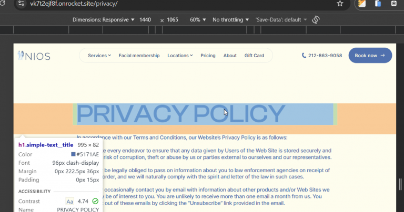The width and height of the screenshot is (404, 212).
Task: Expand the Services menu
Action: tap(99, 56)
